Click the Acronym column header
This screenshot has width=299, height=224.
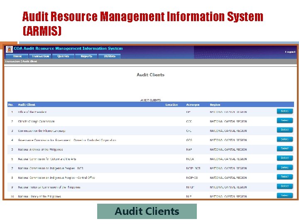[193, 105]
